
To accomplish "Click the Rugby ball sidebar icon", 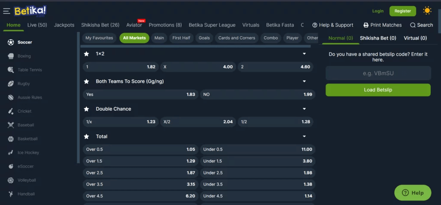I will click(x=11, y=84).
